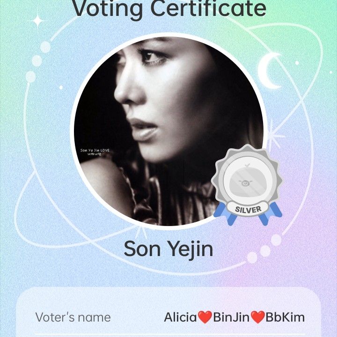This screenshot has width=337, height=337.
Task: Click the three dots cluster right of name
Action: click(264, 249)
